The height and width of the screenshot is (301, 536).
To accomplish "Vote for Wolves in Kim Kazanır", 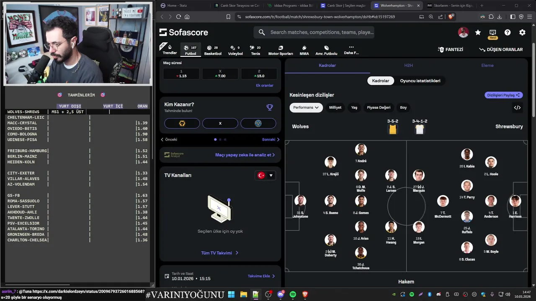I will [x=182, y=123].
